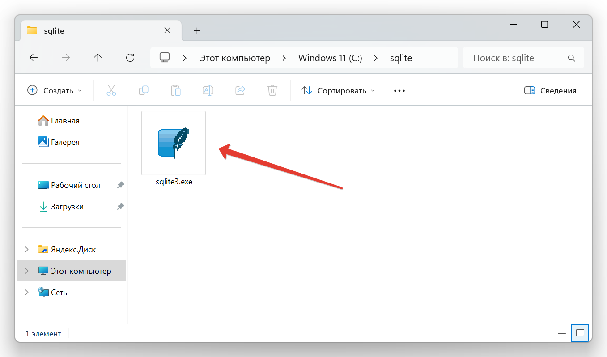This screenshot has height=357, width=607.
Task: Click the Delete trash bin icon
Action: click(272, 91)
